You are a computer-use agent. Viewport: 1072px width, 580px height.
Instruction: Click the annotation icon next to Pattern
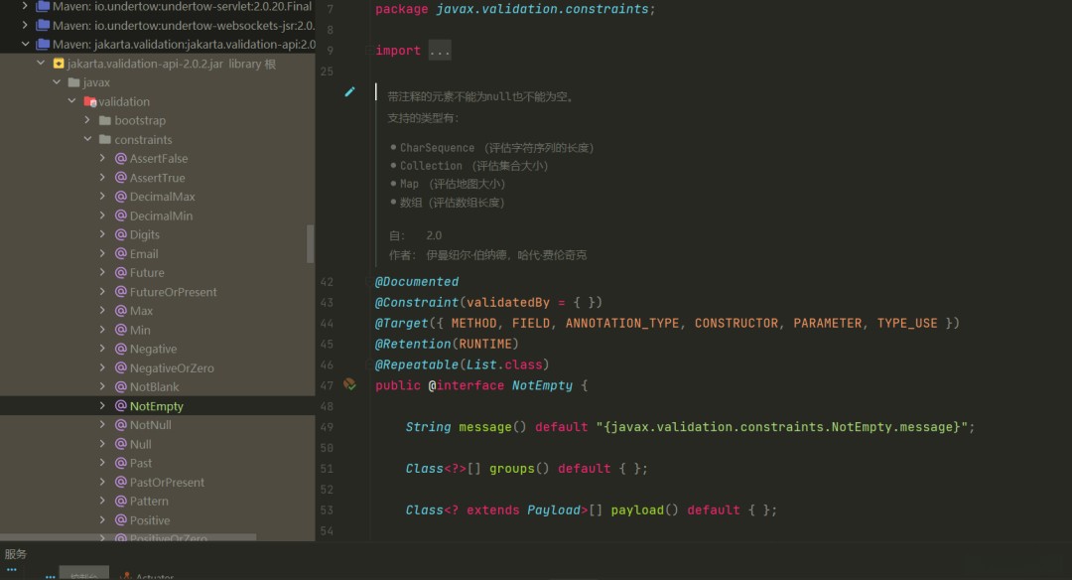click(120, 502)
